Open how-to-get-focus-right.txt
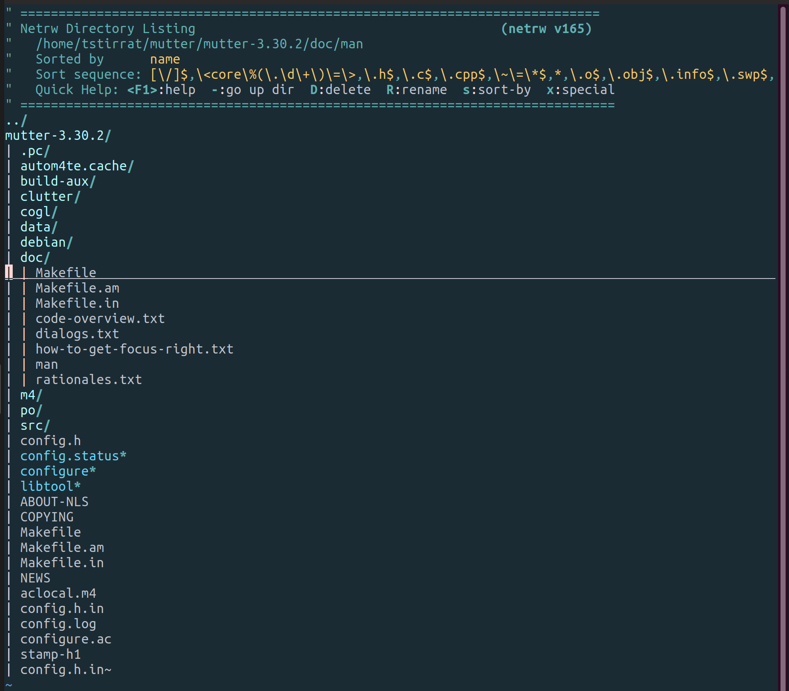This screenshot has width=789, height=691. click(x=134, y=348)
